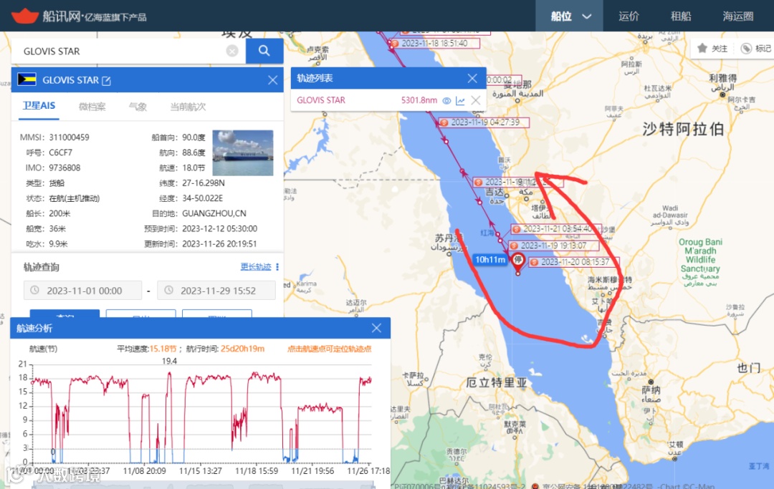Expand the 船位 dropdown menu
Screen dimensions: 774x489
tap(569, 16)
